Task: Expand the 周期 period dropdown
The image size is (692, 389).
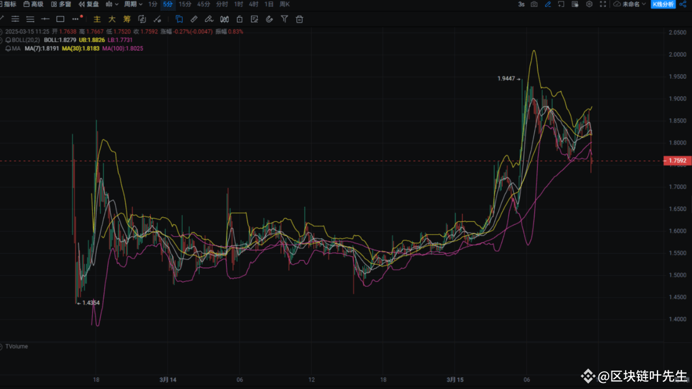Action: (x=133, y=4)
